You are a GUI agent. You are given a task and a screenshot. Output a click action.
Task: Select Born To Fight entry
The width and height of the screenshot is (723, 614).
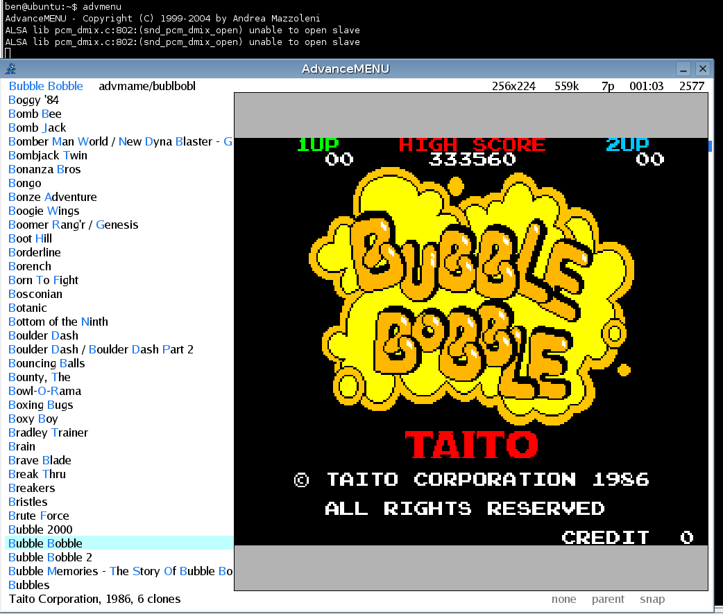pyautogui.click(x=43, y=280)
